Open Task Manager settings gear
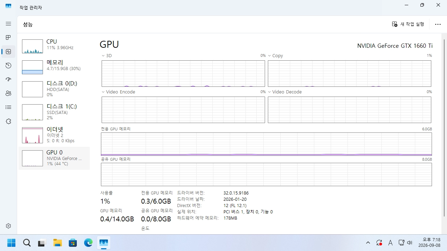Viewport: 447px width, 251px height. tap(8, 226)
